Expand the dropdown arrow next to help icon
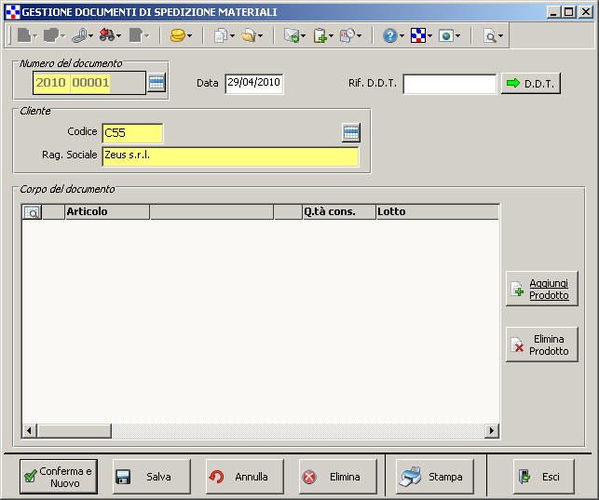 point(402,36)
